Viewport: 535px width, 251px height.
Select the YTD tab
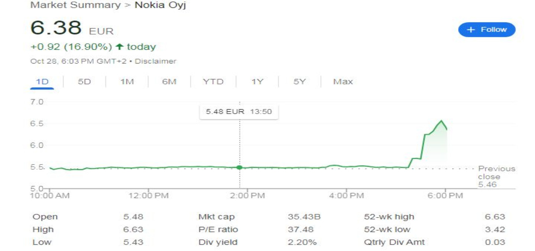213,82
